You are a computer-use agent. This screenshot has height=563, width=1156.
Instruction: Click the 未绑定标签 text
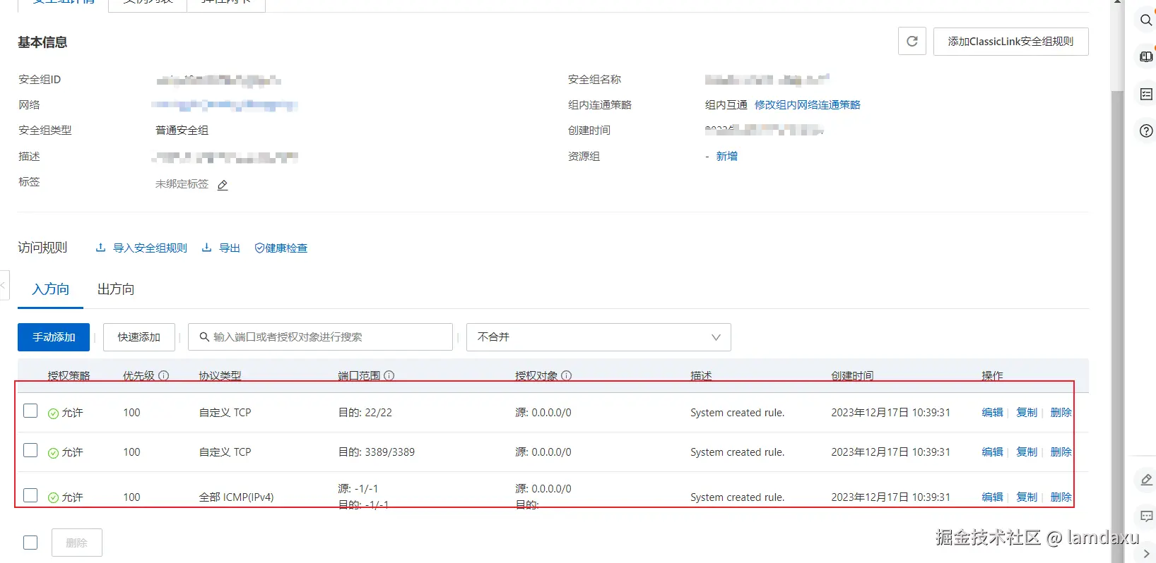[x=182, y=184]
